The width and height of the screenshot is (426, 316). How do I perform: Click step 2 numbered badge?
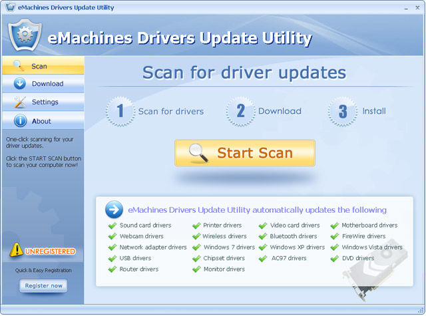click(240, 111)
